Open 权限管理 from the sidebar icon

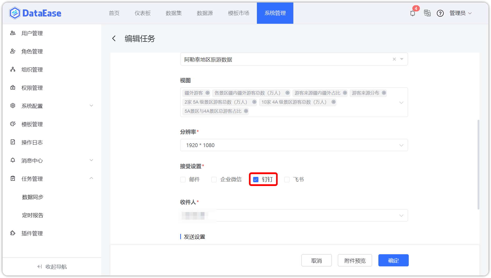coord(13,88)
